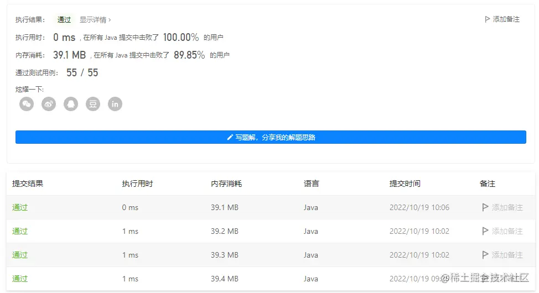
Task: Click 39.4 MB memory cell
Action: (x=225, y=279)
